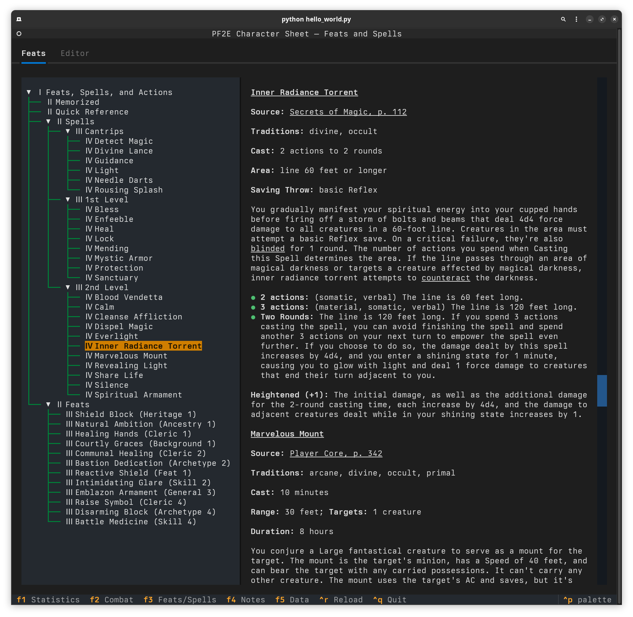Click the blue scrollbar thumb in details pane
Image resolution: width=633 pixels, height=617 pixels.
pos(602,391)
